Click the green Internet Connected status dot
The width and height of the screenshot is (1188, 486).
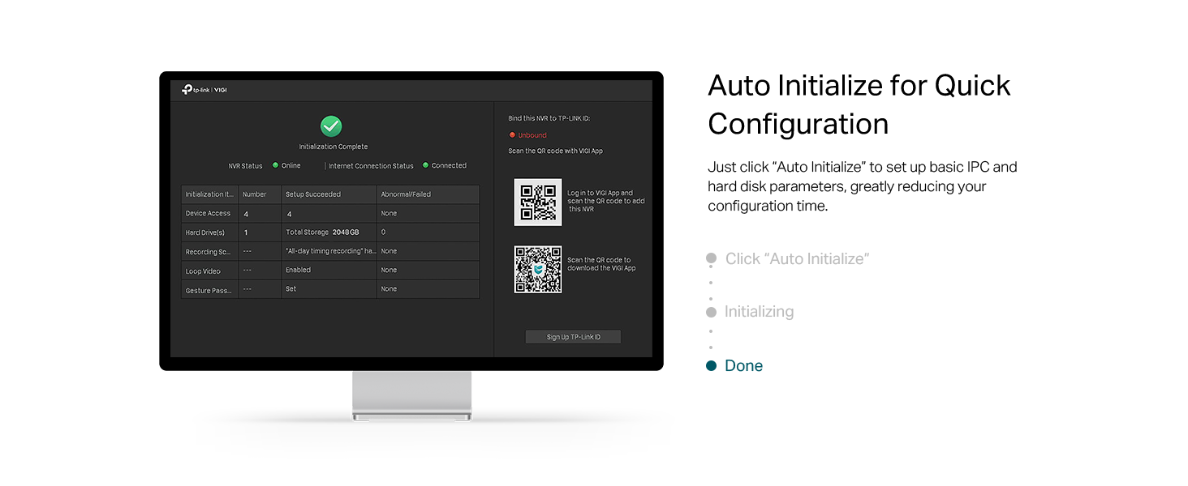[x=425, y=165]
